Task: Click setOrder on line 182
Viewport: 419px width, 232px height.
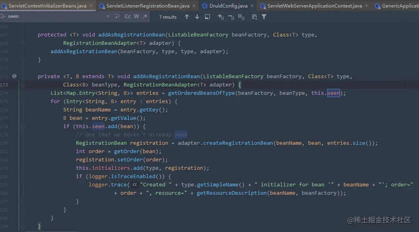Action: tap(130, 159)
